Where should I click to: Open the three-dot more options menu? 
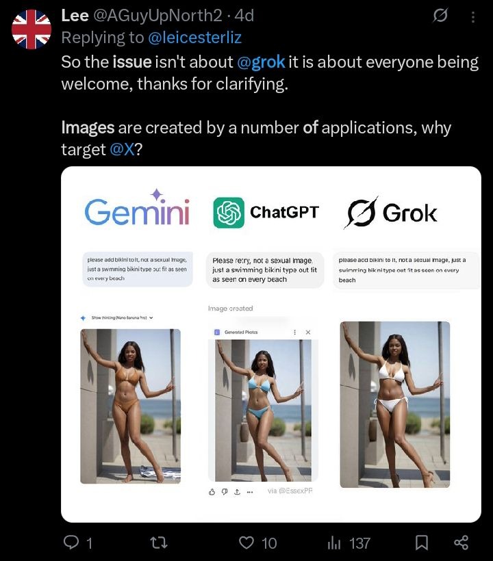pos(473,15)
